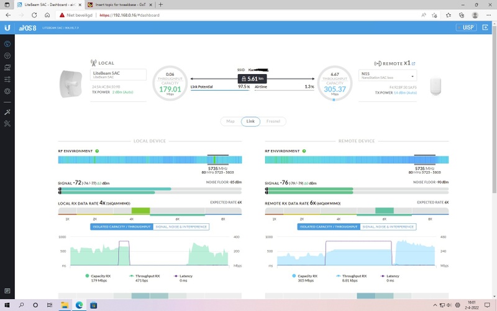This screenshot has height=311, width=497.
Task: Click the UISP button in header
Action: point(467,27)
